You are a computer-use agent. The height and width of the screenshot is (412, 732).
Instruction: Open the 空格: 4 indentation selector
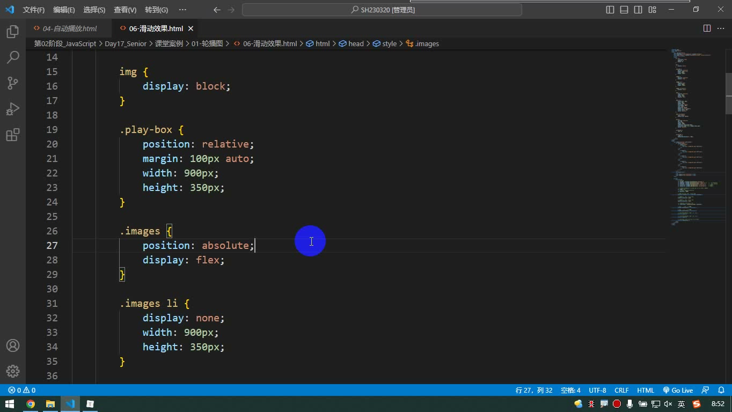[x=570, y=390]
